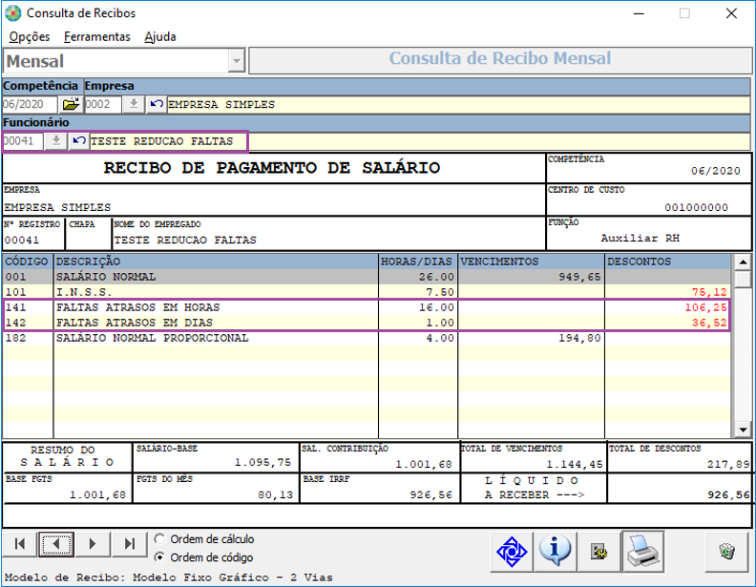
Task: Click the total de vencimentos value 1.144,45
Action: tap(575, 464)
